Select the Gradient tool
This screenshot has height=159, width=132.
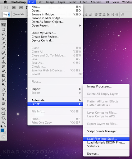(x=3, y=75)
